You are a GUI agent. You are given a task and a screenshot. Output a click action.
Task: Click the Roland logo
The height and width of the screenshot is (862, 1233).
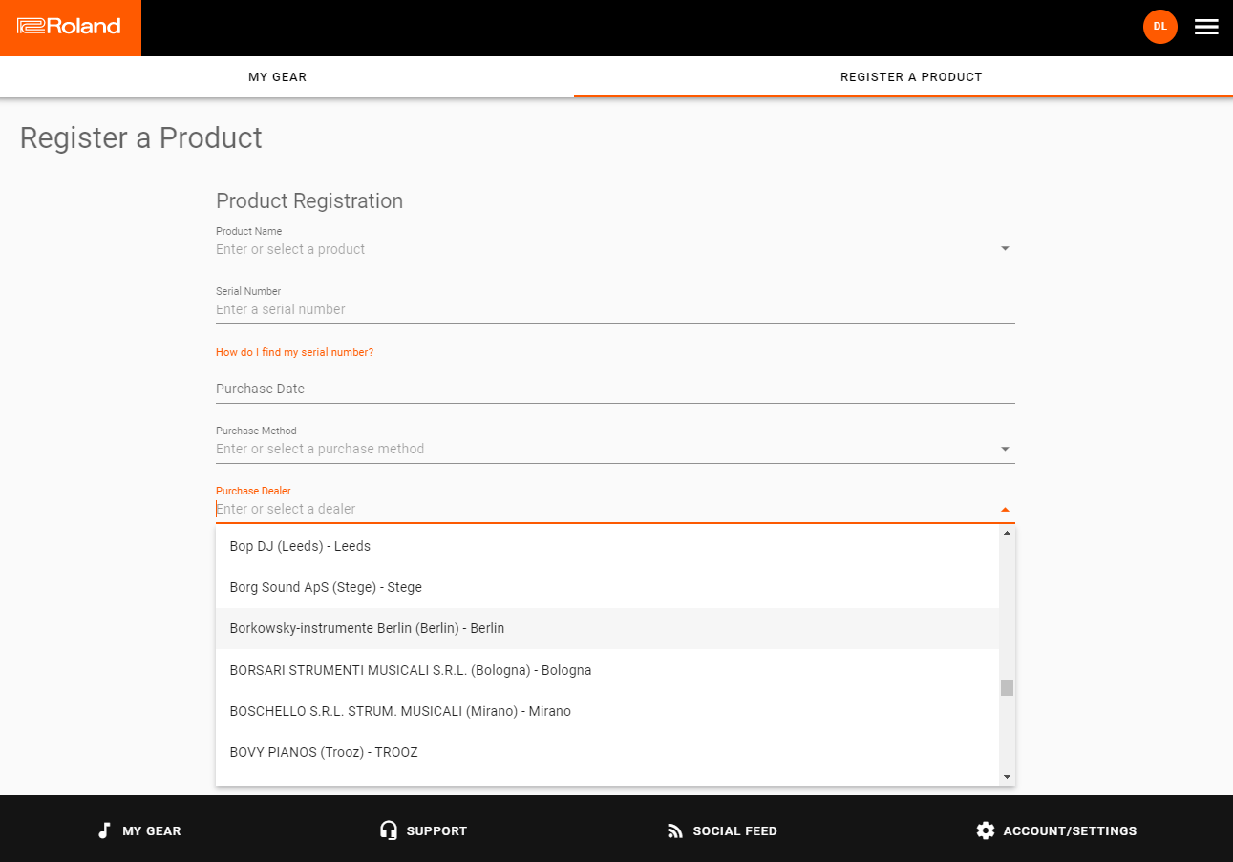(70, 27)
